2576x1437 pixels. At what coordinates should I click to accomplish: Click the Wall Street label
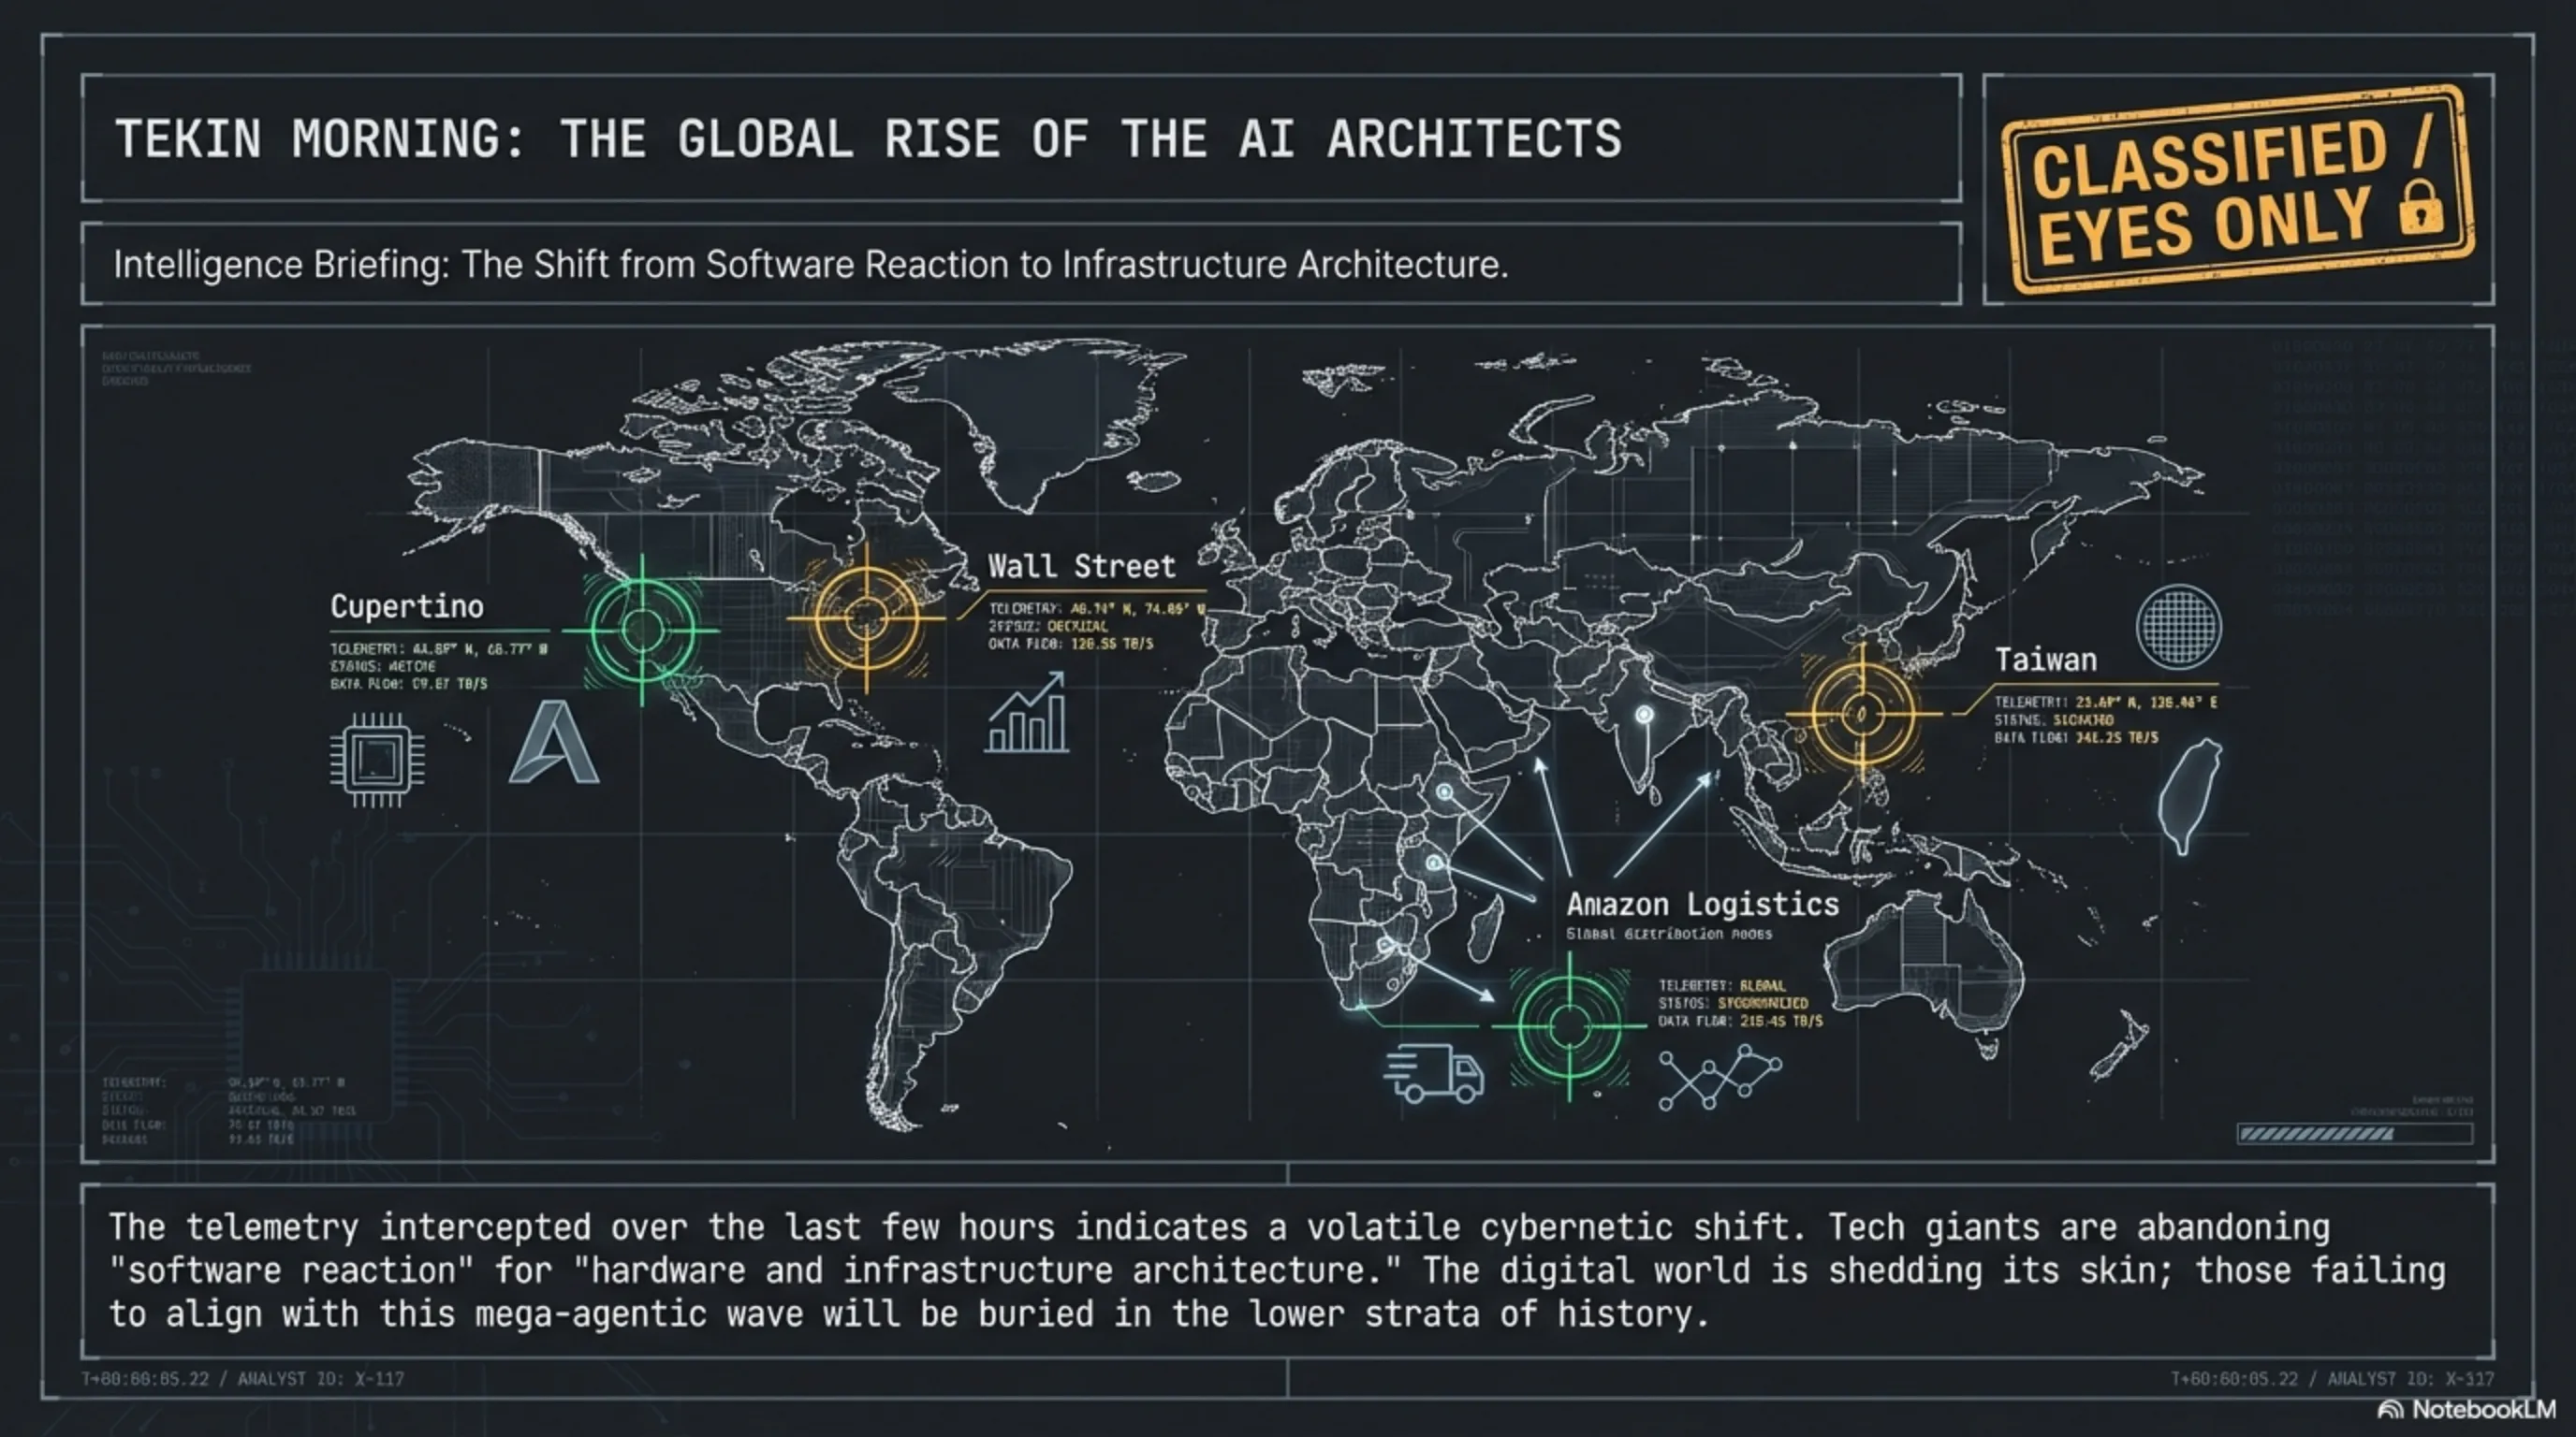point(1081,567)
